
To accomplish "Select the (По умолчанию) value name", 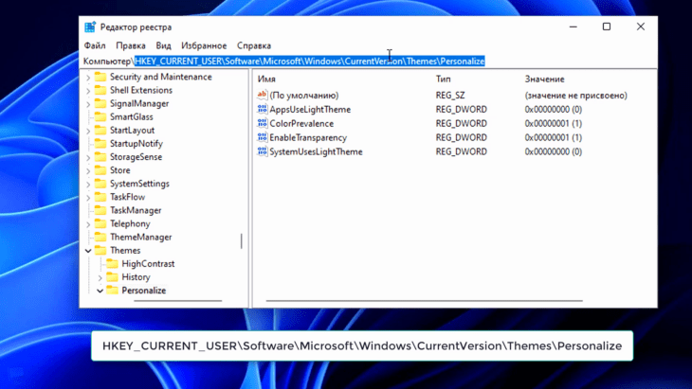I will click(304, 96).
